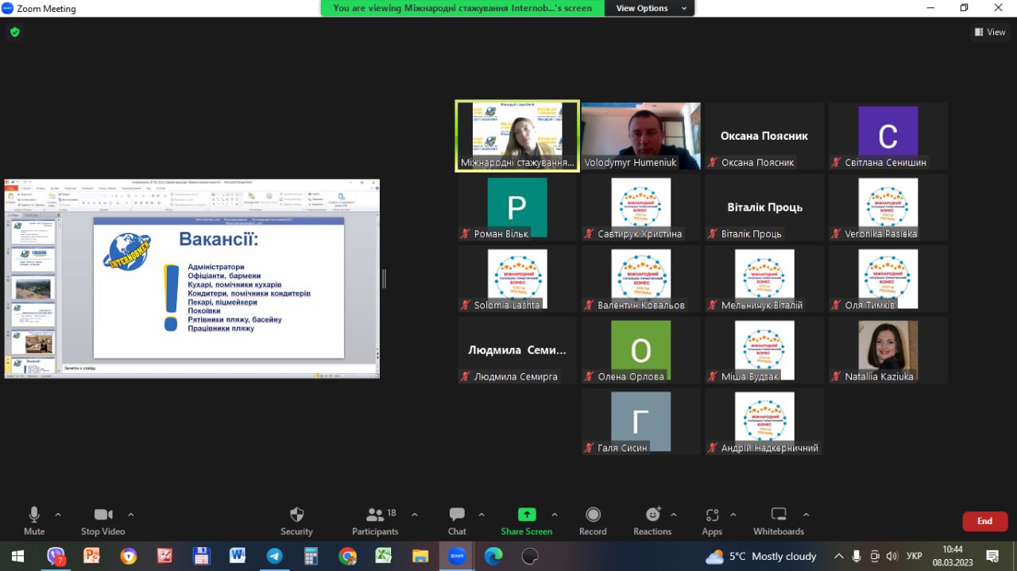Expand audio options arrow beside Mute
Image resolution: width=1017 pixels, height=571 pixels.
(x=58, y=515)
